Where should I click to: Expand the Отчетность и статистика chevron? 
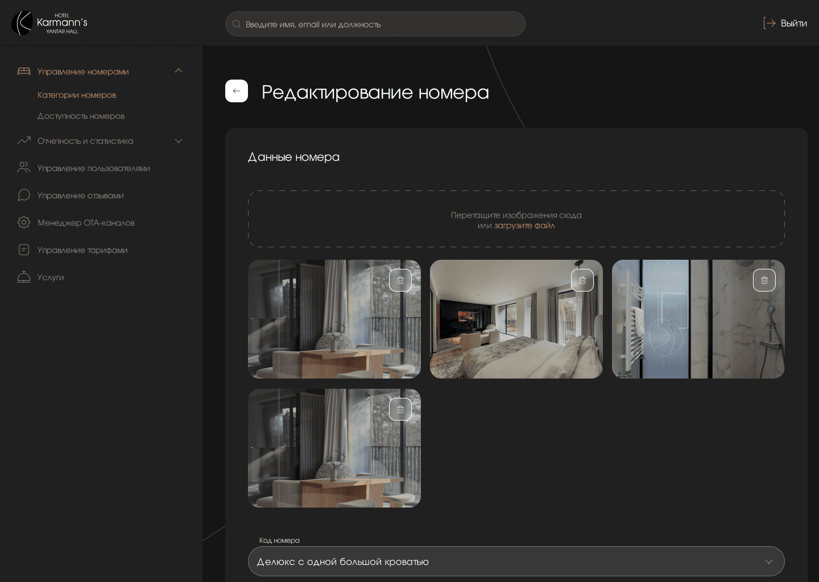pos(178,141)
